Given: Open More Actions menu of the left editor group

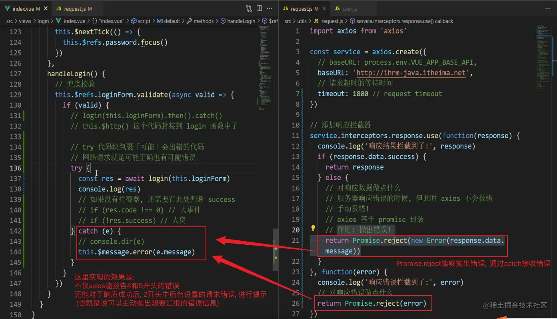Looking at the screenshot, I should (x=270, y=8).
